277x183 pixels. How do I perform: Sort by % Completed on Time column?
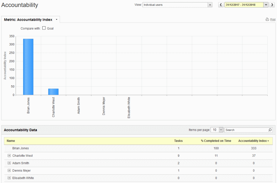pyautogui.click(x=216, y=141)
